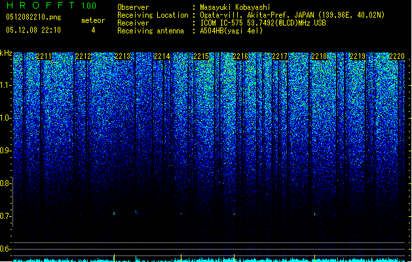Viewport: 412px width, 262px height.
Task: Select the file name 0512082210.png
Action: 33,17
